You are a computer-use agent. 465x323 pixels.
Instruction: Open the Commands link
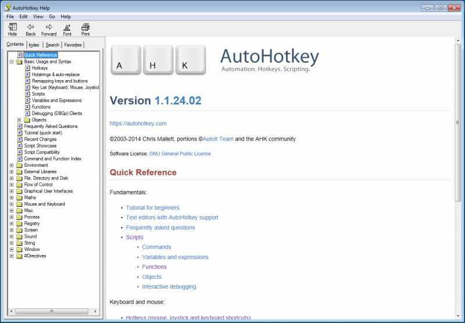tap(156, 247)
